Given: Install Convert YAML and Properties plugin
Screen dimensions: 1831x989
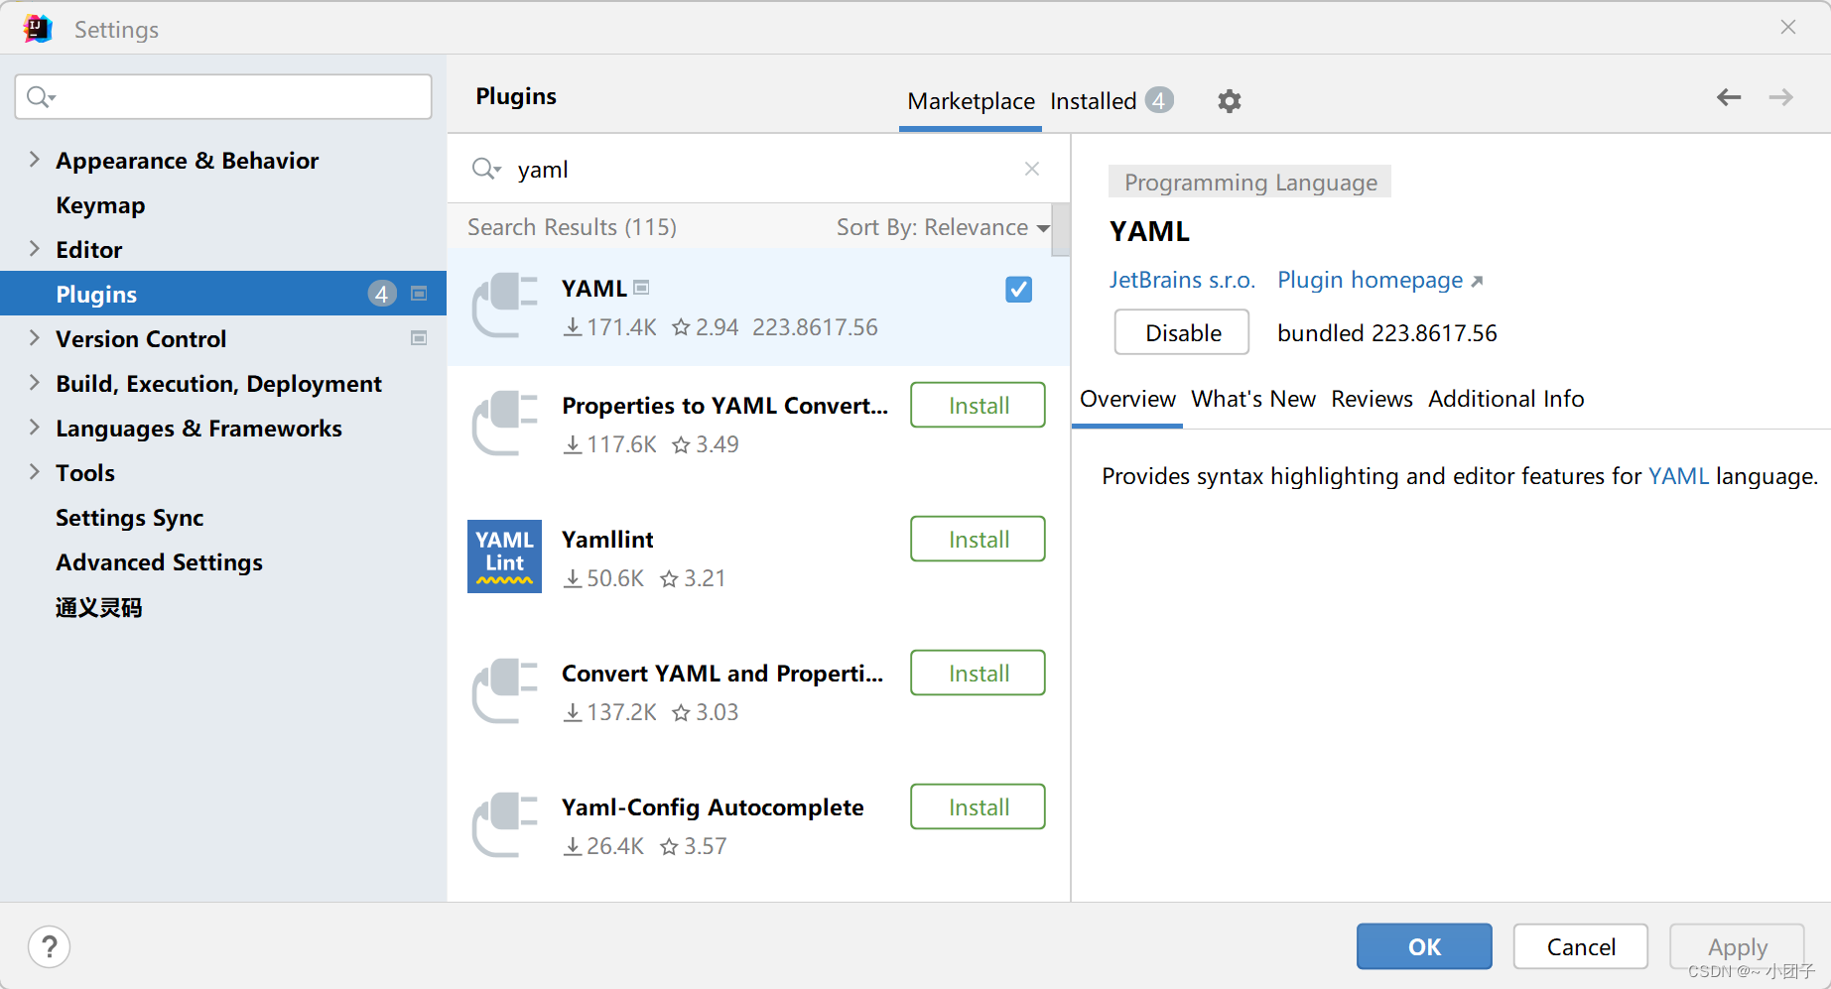Looking at the screenshot, I should [x=978, y=673].
